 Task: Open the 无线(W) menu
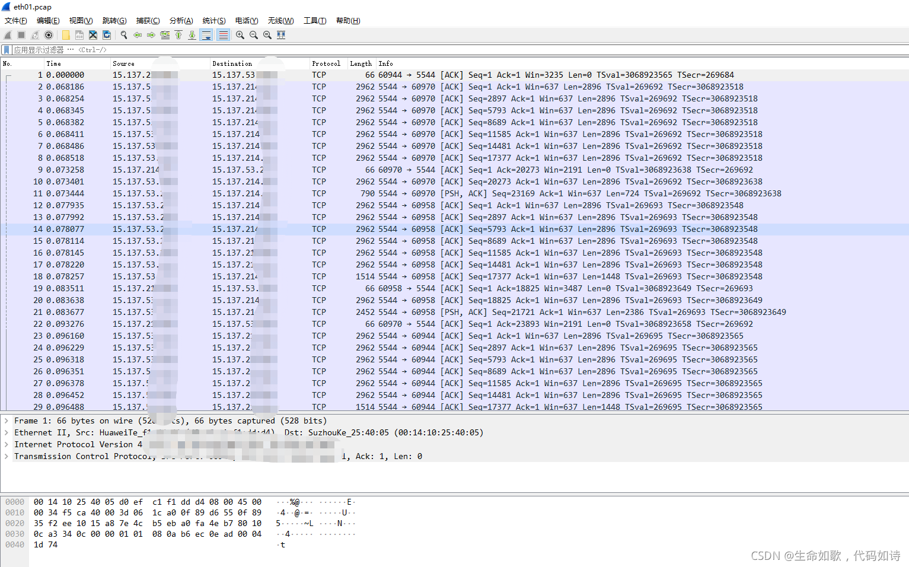tap(281, 21)
